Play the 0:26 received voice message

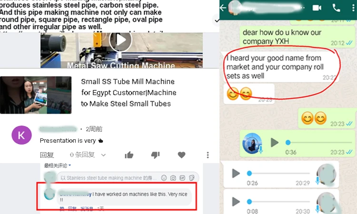coord(236,173)
